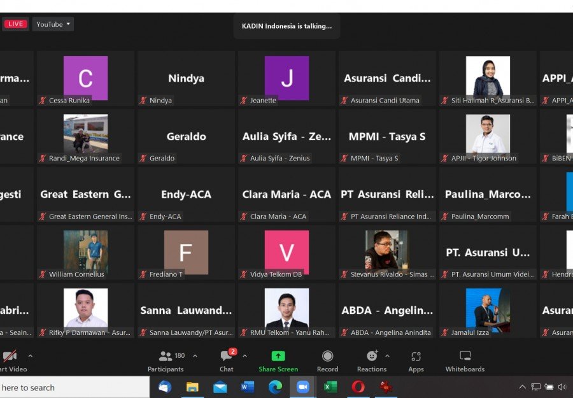This screenshot has width=573, height=398.
Task: Open Mail app from taskbar
Action: 220,387
